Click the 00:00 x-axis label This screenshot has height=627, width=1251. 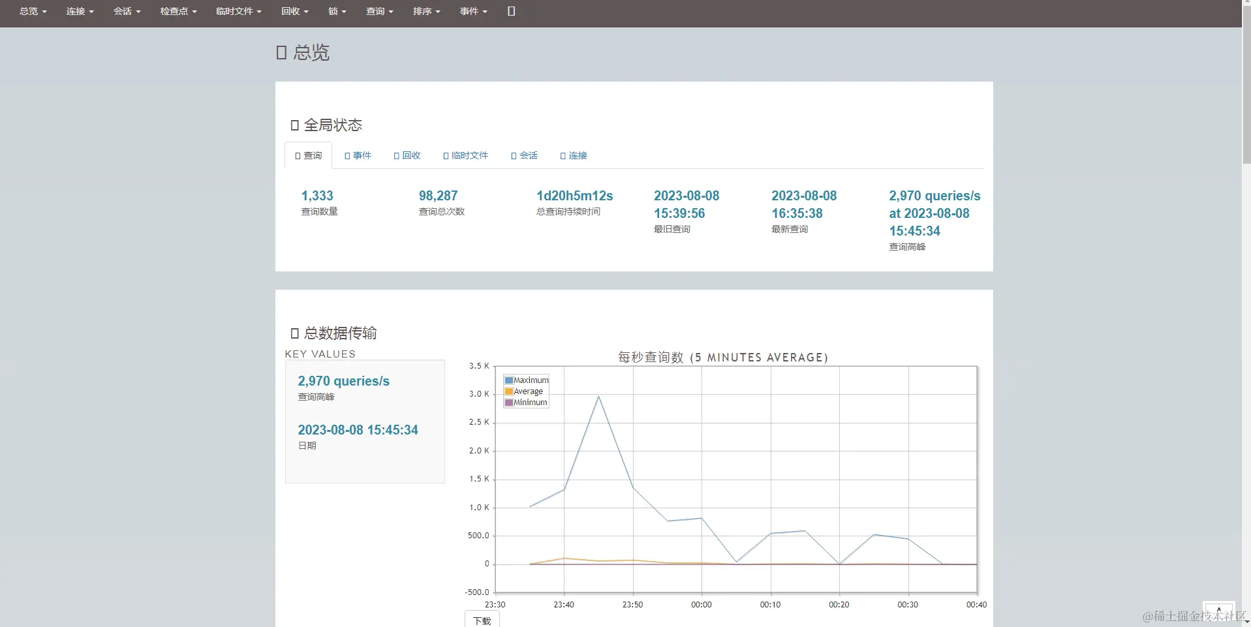702,605
